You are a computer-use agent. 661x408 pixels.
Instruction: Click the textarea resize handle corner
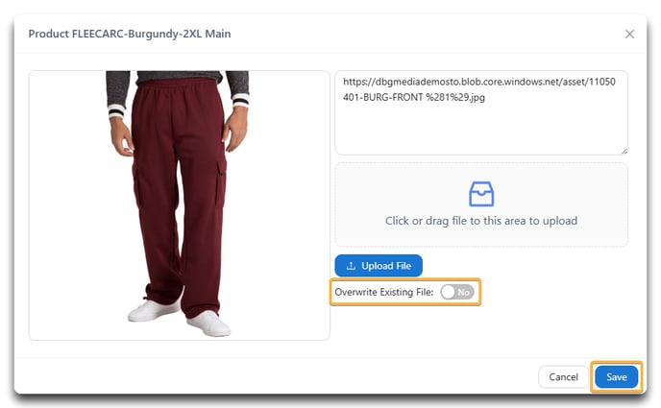(x=624, y=151)
